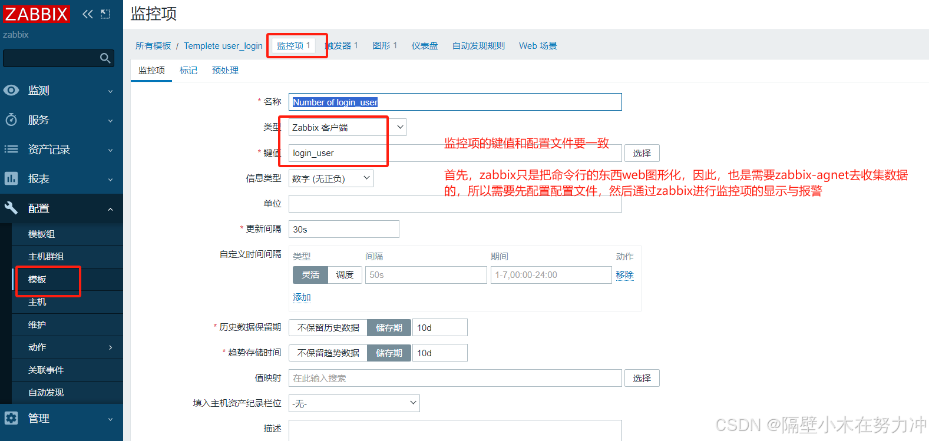Expand the 资产记录 menu chevron
This screenshot has width=929, height=441.
[110, 150]
